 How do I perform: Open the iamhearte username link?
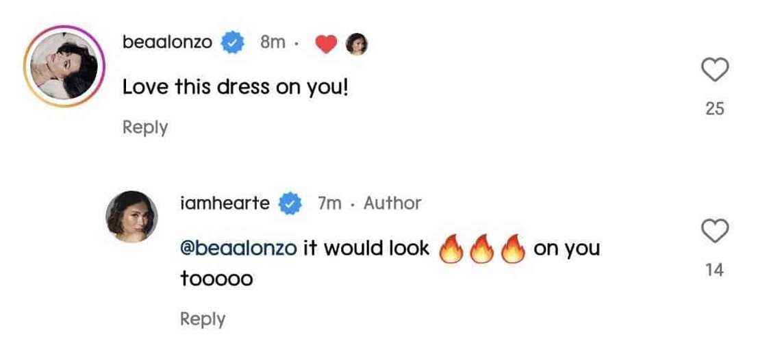pyautogui.click(x=225, y=203)
